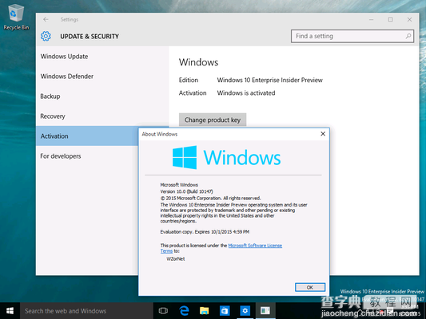Viewport: 426px width, 319px height.
Task: Open the Start menu Windows logo
Action: (10, 311)
